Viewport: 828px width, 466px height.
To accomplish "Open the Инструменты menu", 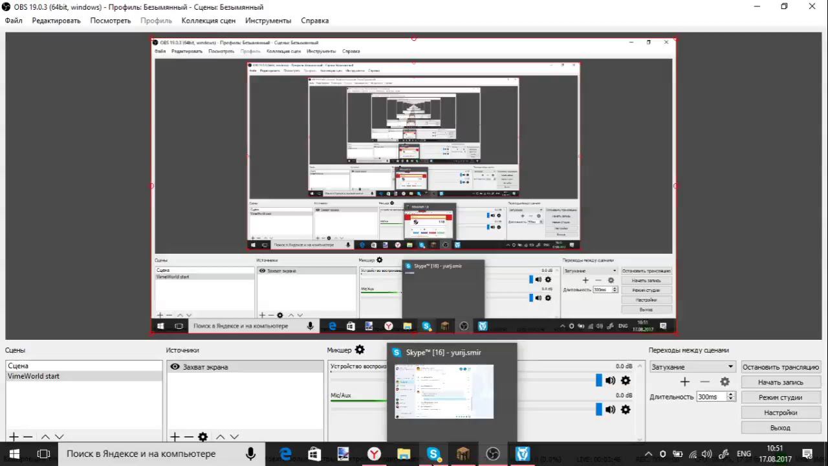I will point(268,21).
